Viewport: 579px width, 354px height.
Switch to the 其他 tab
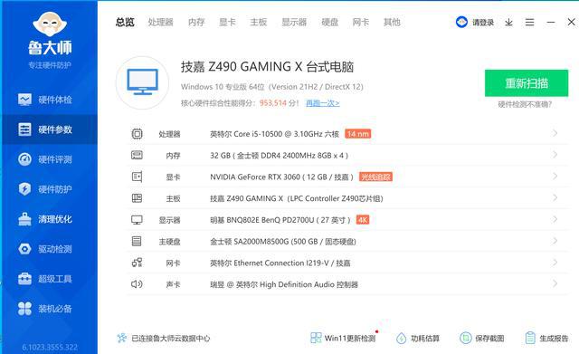tap(392, 22)
